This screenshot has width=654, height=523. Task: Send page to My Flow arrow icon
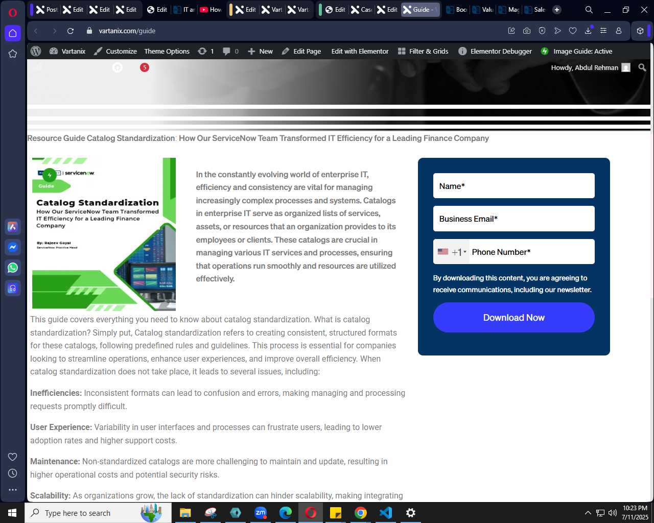[557, 31]
